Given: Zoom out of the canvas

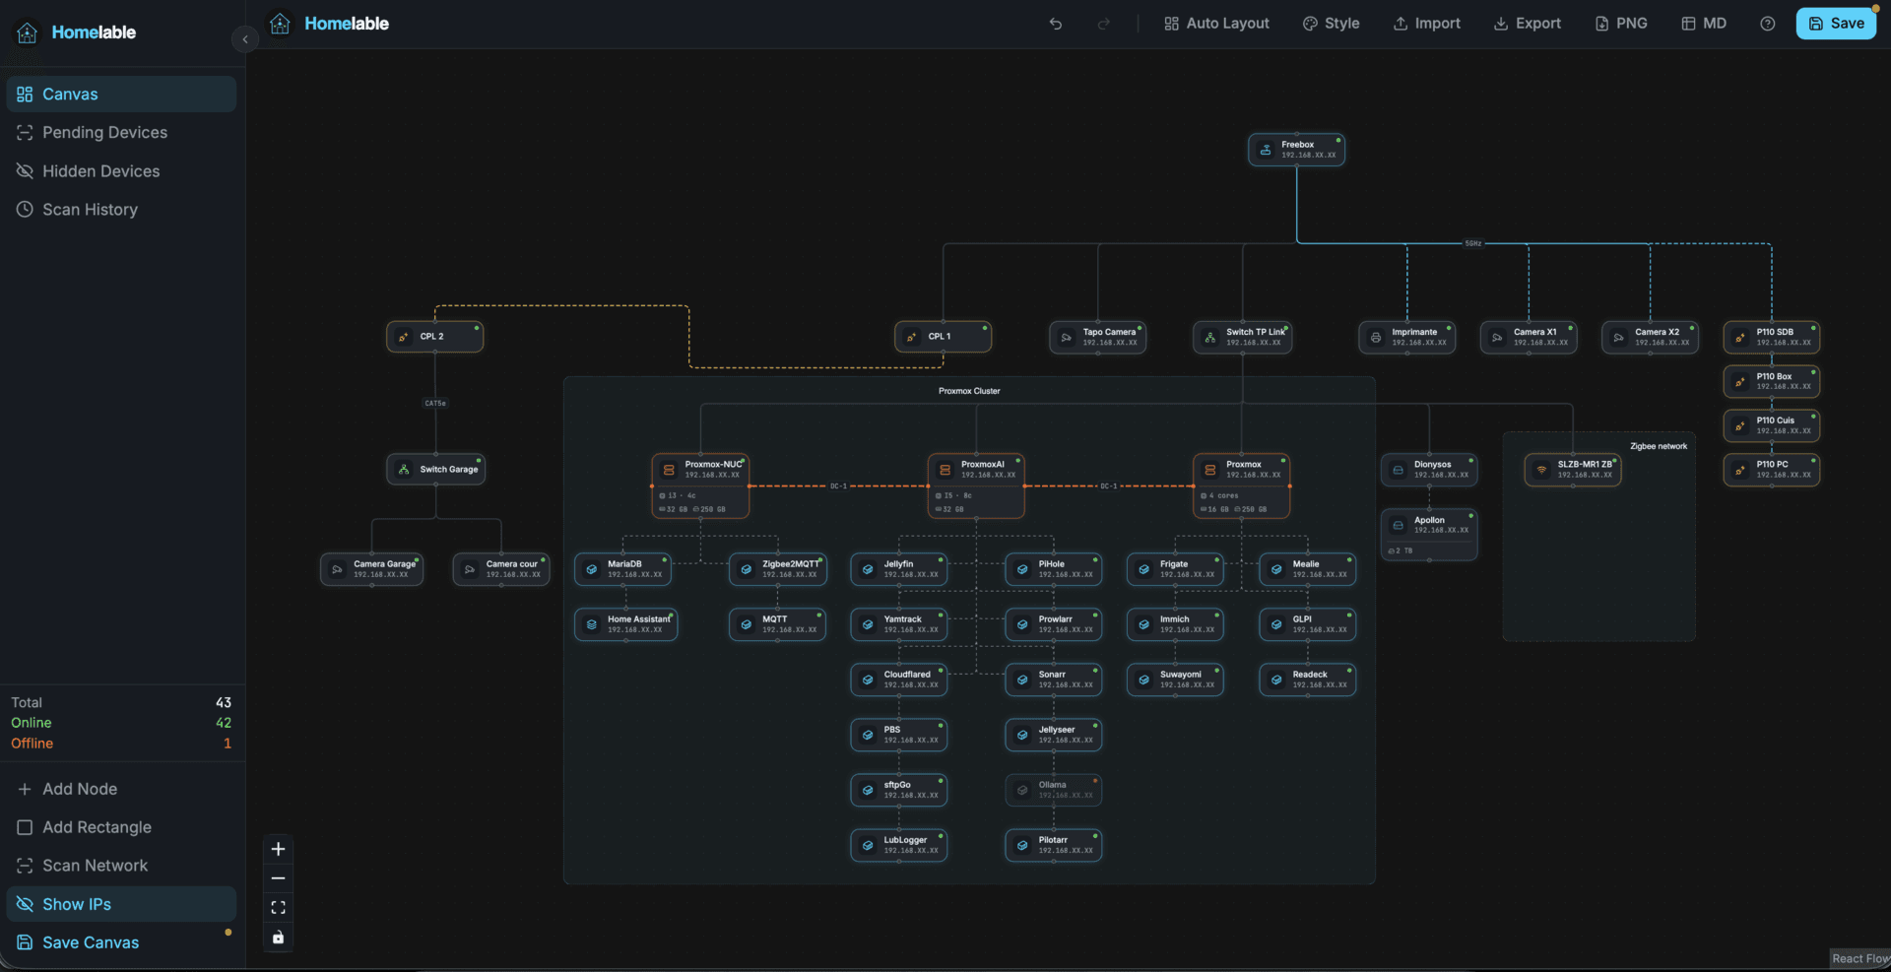Looking at the screenshot, I should click(x=278, y=878).
